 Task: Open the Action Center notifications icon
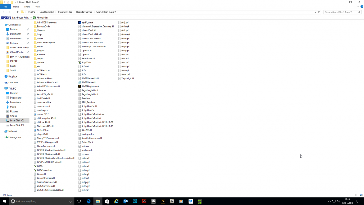click(358, 201)
